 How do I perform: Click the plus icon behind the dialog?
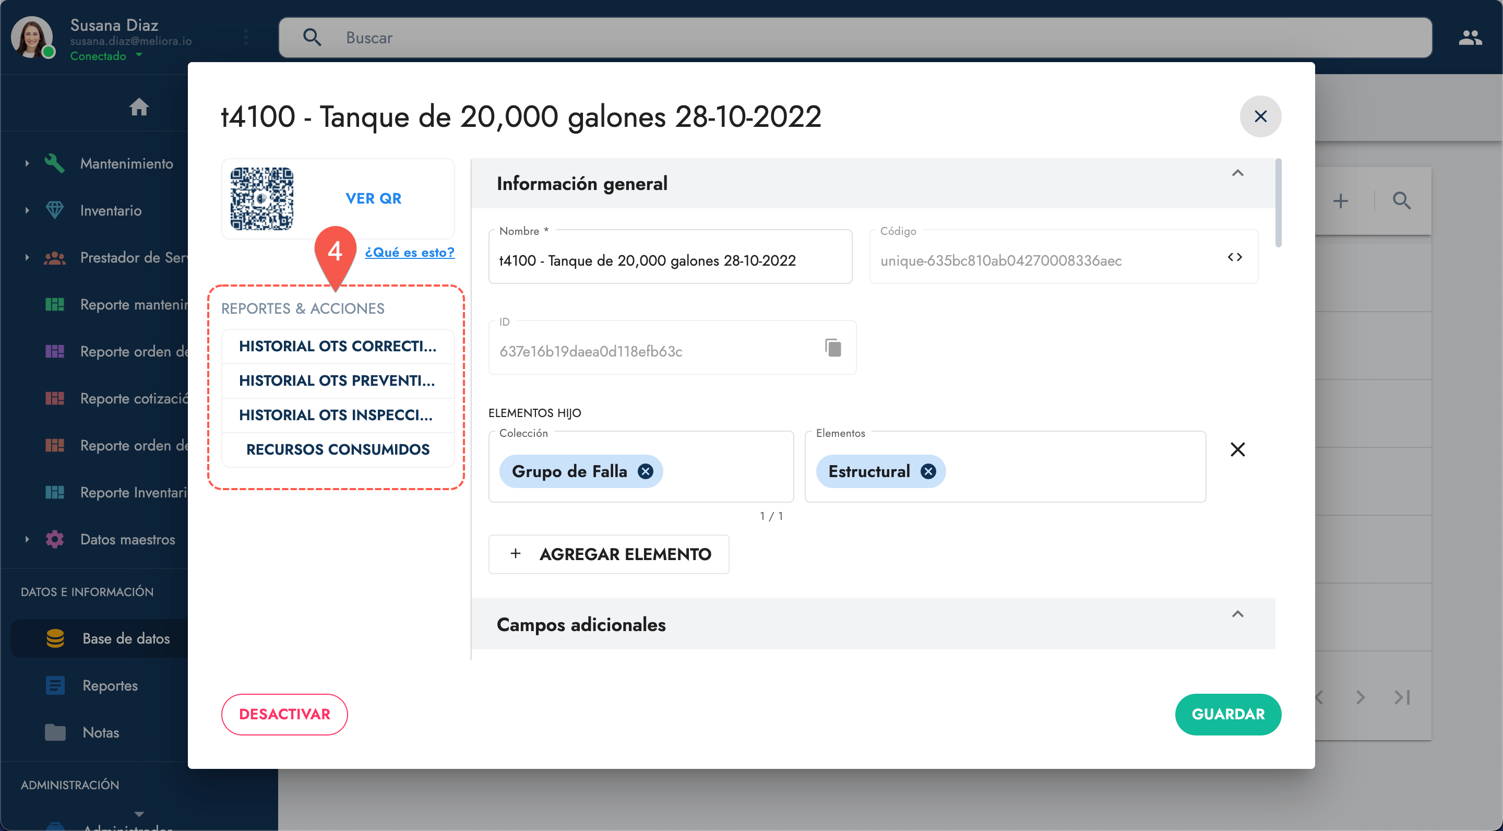click(x=1340, y=201)
